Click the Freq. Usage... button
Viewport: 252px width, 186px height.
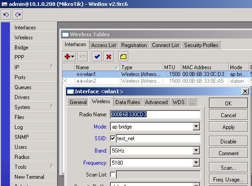click(228, 179)
